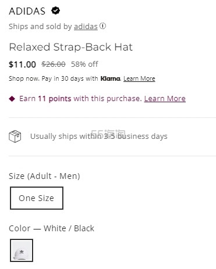Open the adidas seller link
This screenshot has height=269, width=216.
[86, 27]
